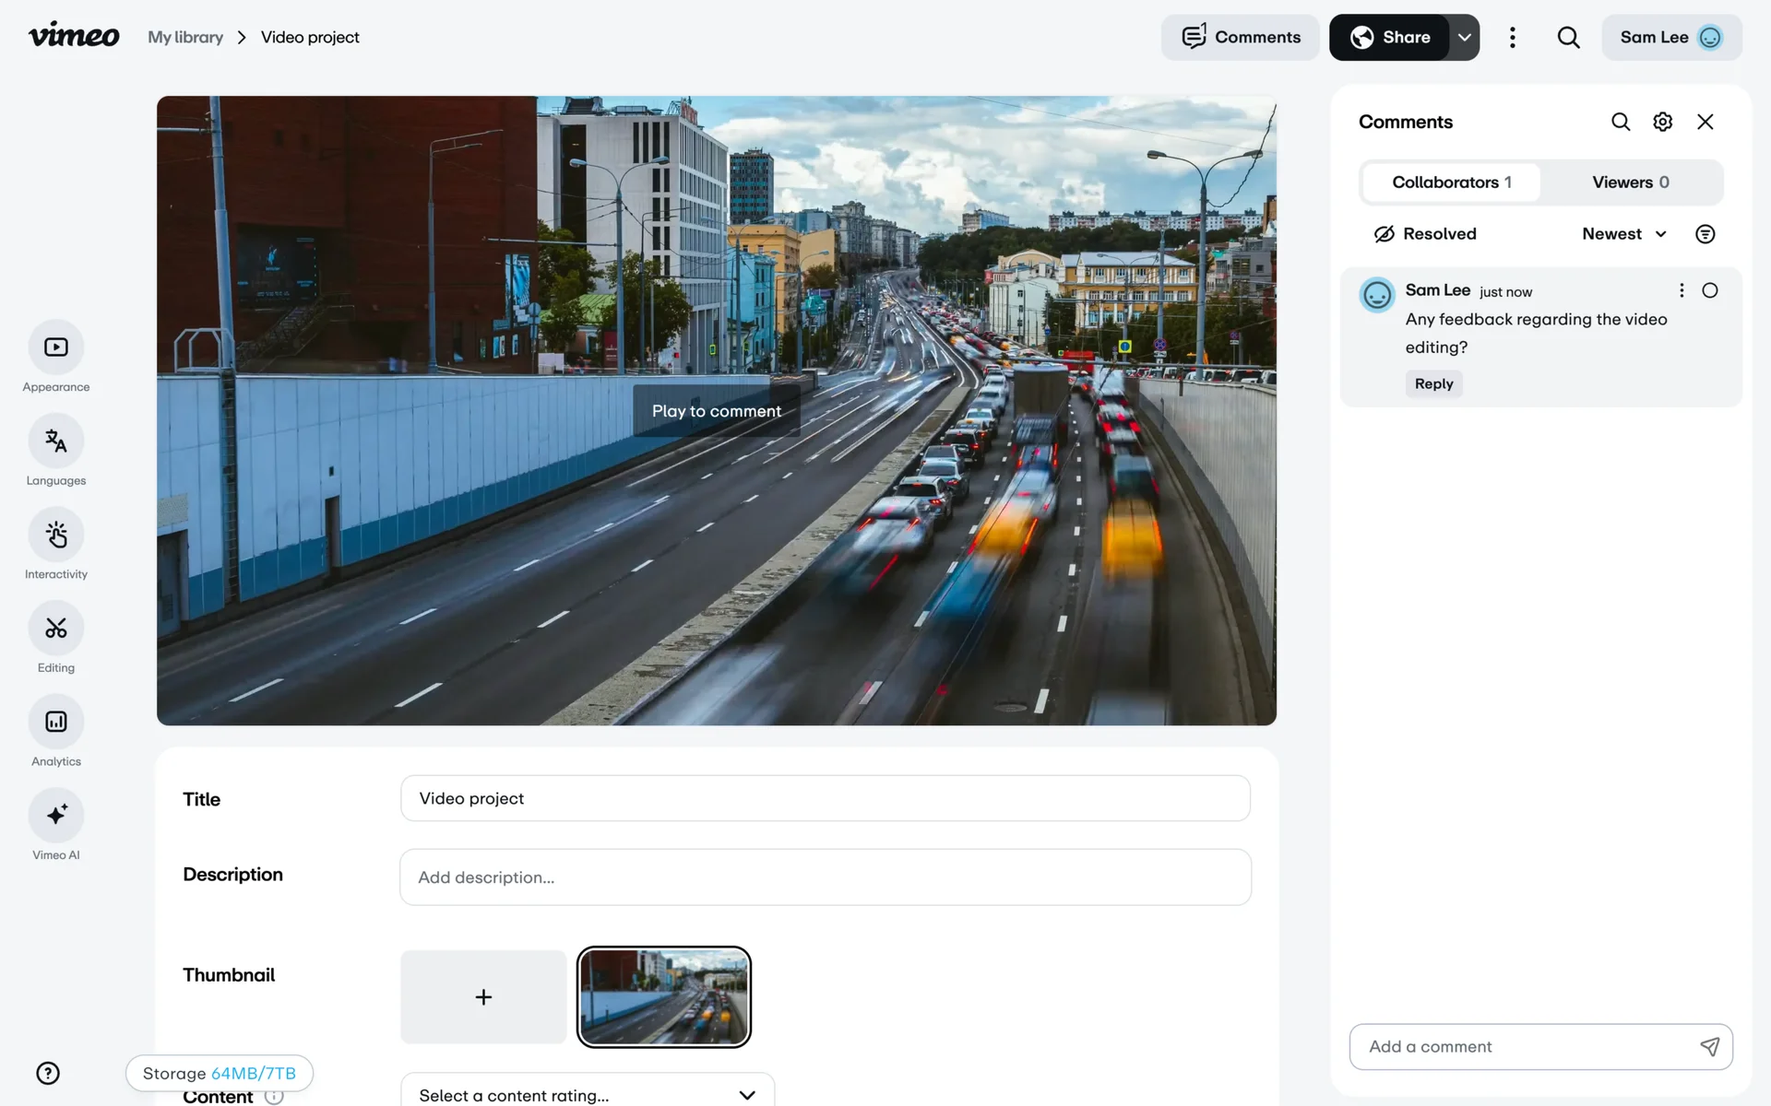Open the Editing scissors tool
The width and height of the screenshot is (1771, 1106).
56,629
